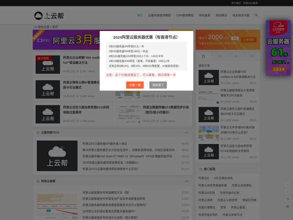This screenshot has height=220, width=293.
Task: Open article 阿里云弹性公网IP普通模式 in main list
Action: tap(81, 85)
